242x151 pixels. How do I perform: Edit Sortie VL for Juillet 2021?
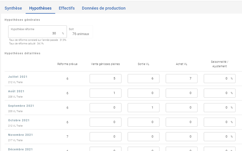coord(144,79)
